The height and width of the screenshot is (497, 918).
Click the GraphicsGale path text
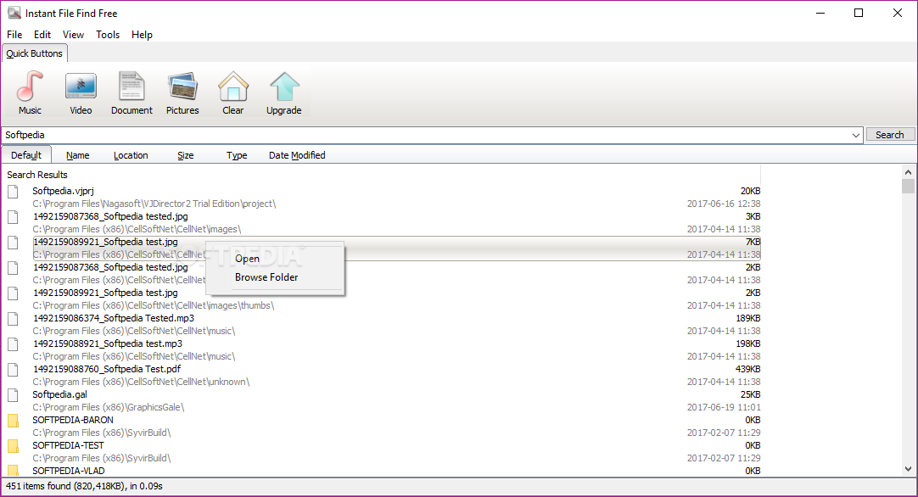coord(109,407)
